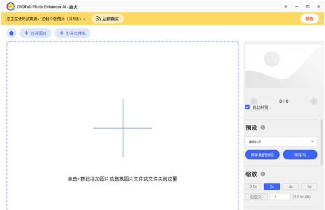Click the large plus to add images

[x=123, y=128]
